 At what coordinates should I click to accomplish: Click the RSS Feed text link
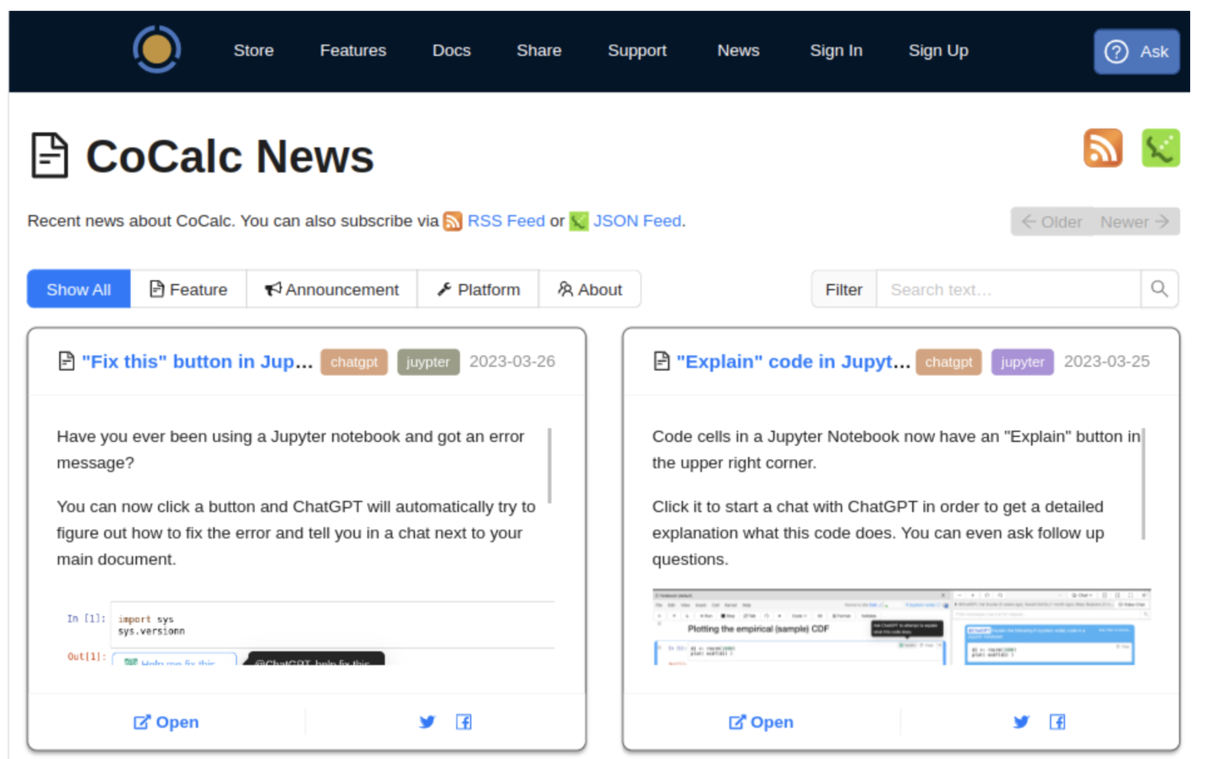(x=505, y=221)
